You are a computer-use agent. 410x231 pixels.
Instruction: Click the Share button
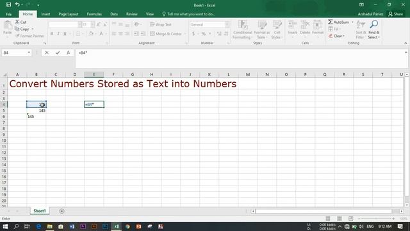pyautogui.click(x=396, y=14)
